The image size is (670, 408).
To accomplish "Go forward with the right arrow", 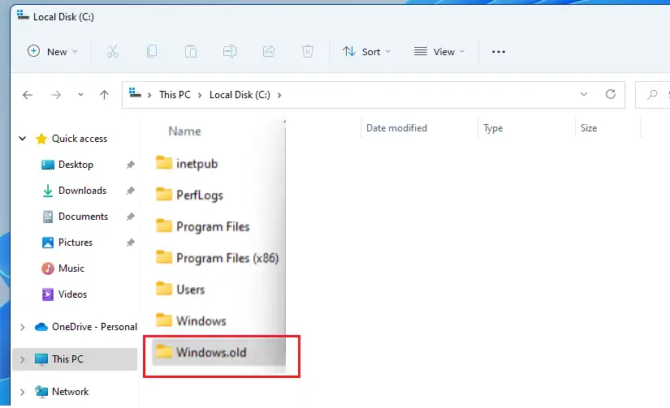I will (x=56, y=95).
